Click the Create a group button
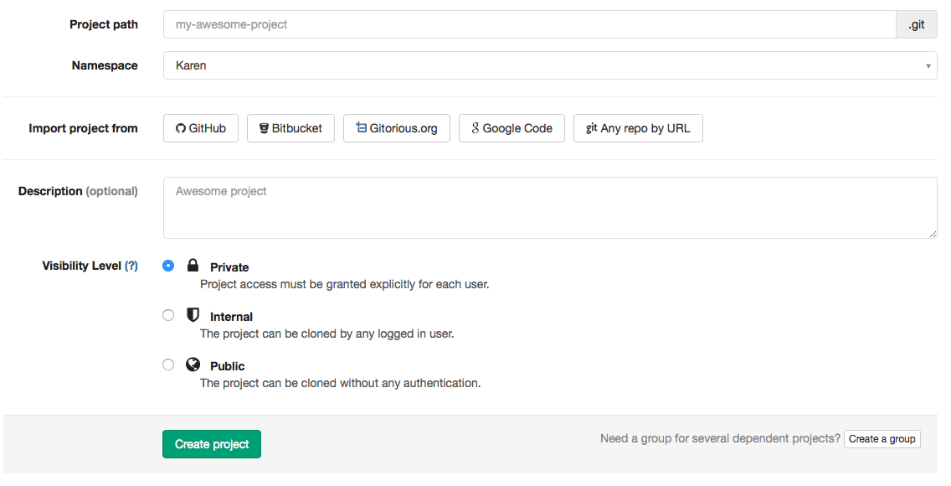951x486 pixels. click(882, 438)
